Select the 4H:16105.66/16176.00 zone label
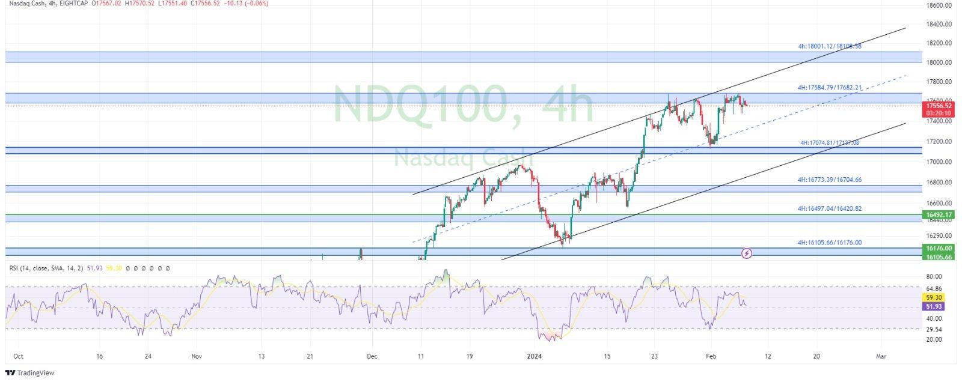The width and height of the screenshot is (962, 382). tap(829, 243)
